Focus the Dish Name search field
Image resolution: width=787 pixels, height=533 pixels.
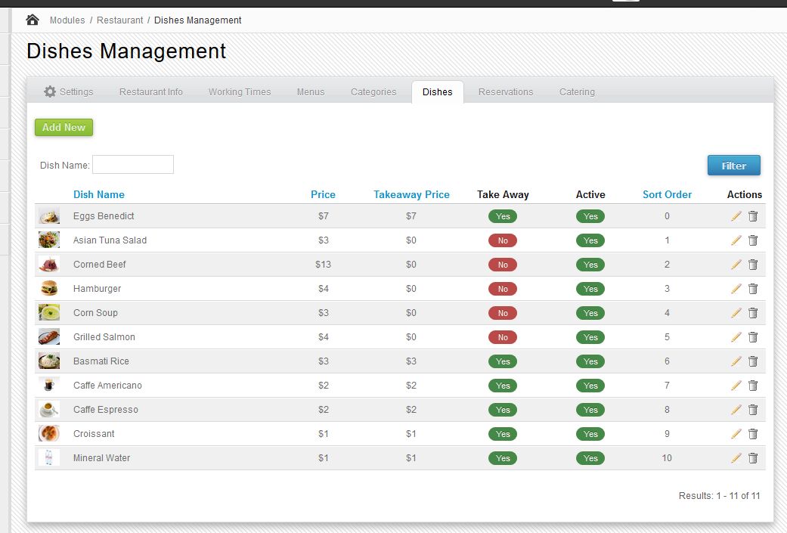point(133,165)
